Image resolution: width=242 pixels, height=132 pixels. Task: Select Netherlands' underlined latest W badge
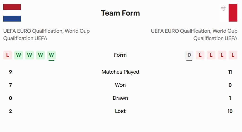pyautogui.click(x=51, y=55)
